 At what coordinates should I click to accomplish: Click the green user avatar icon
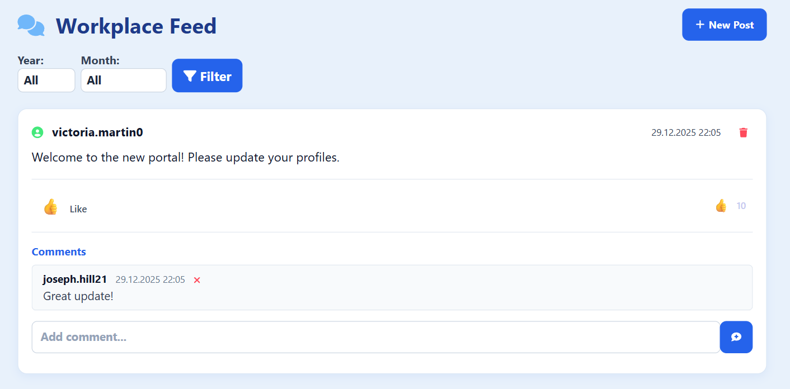37,132
